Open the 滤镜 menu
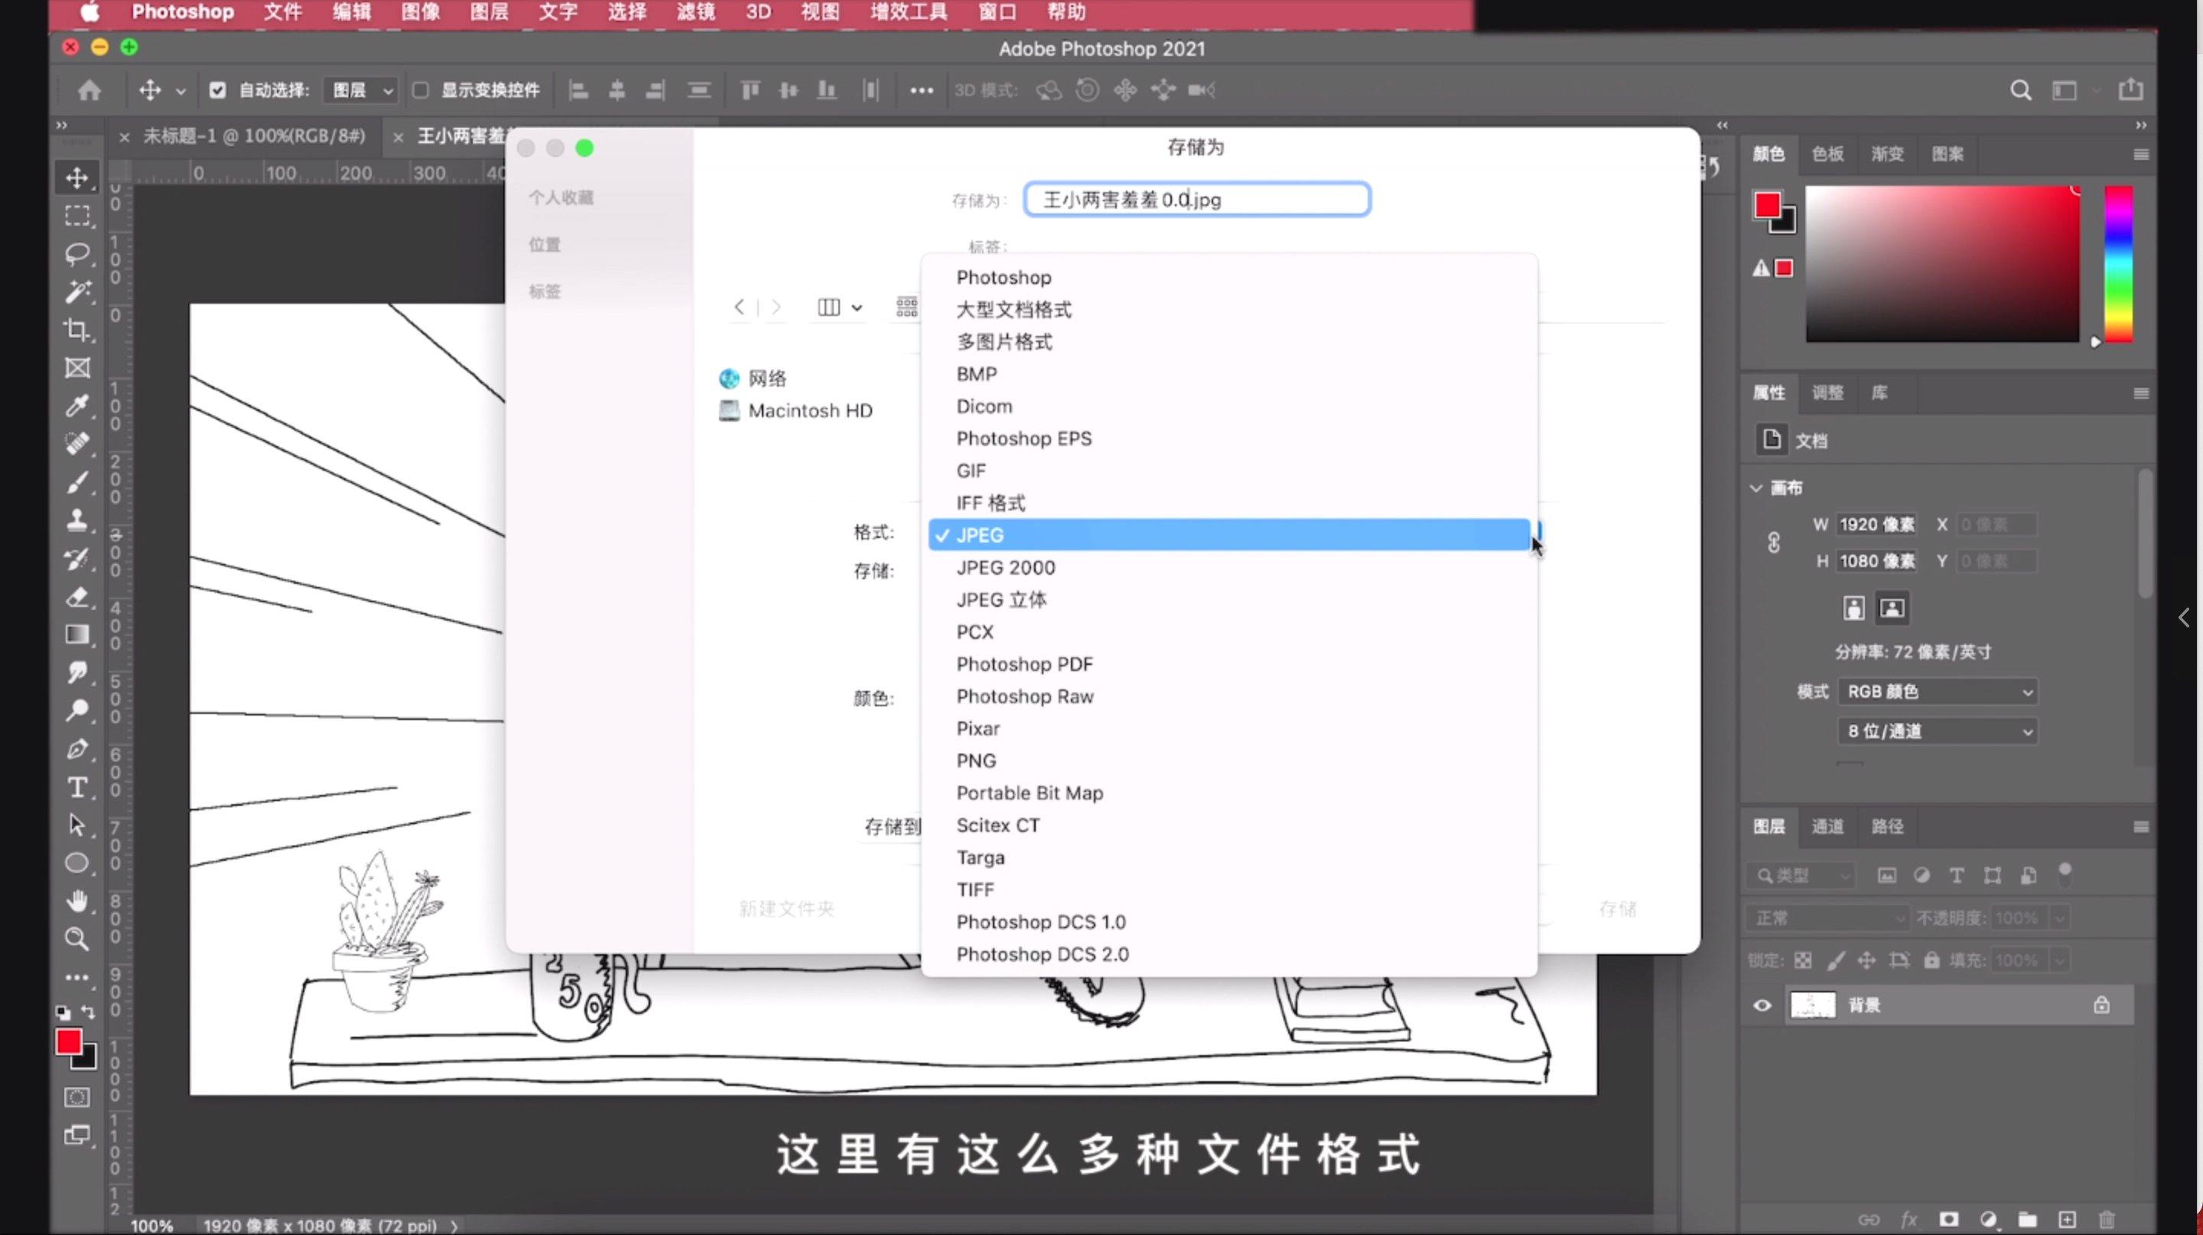The image size is (2203, 1235). [x=695, y=12]
